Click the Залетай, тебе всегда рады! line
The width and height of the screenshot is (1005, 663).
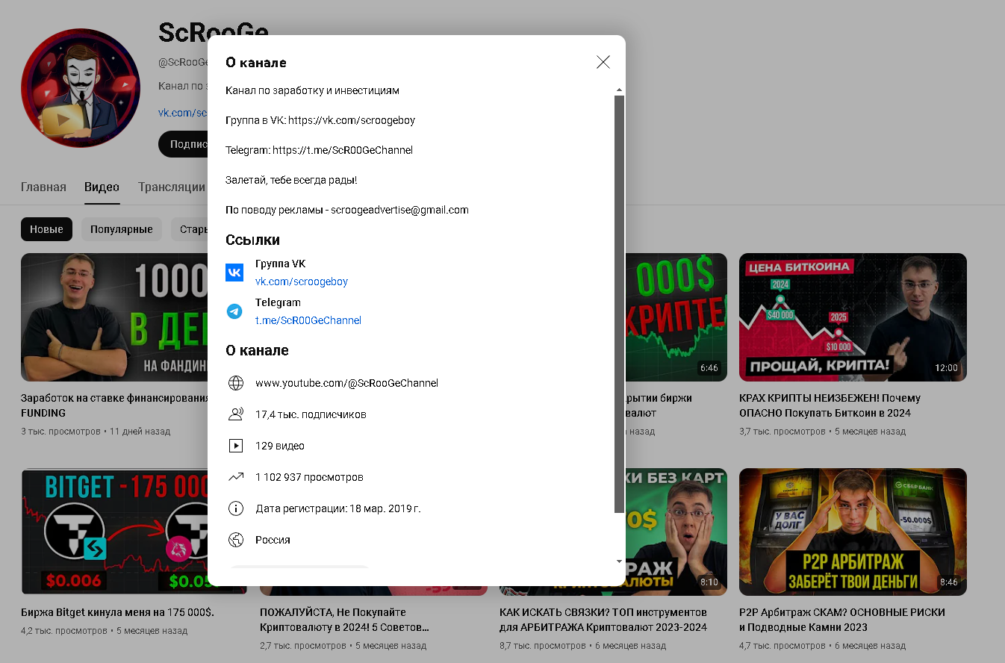(291, 180)
